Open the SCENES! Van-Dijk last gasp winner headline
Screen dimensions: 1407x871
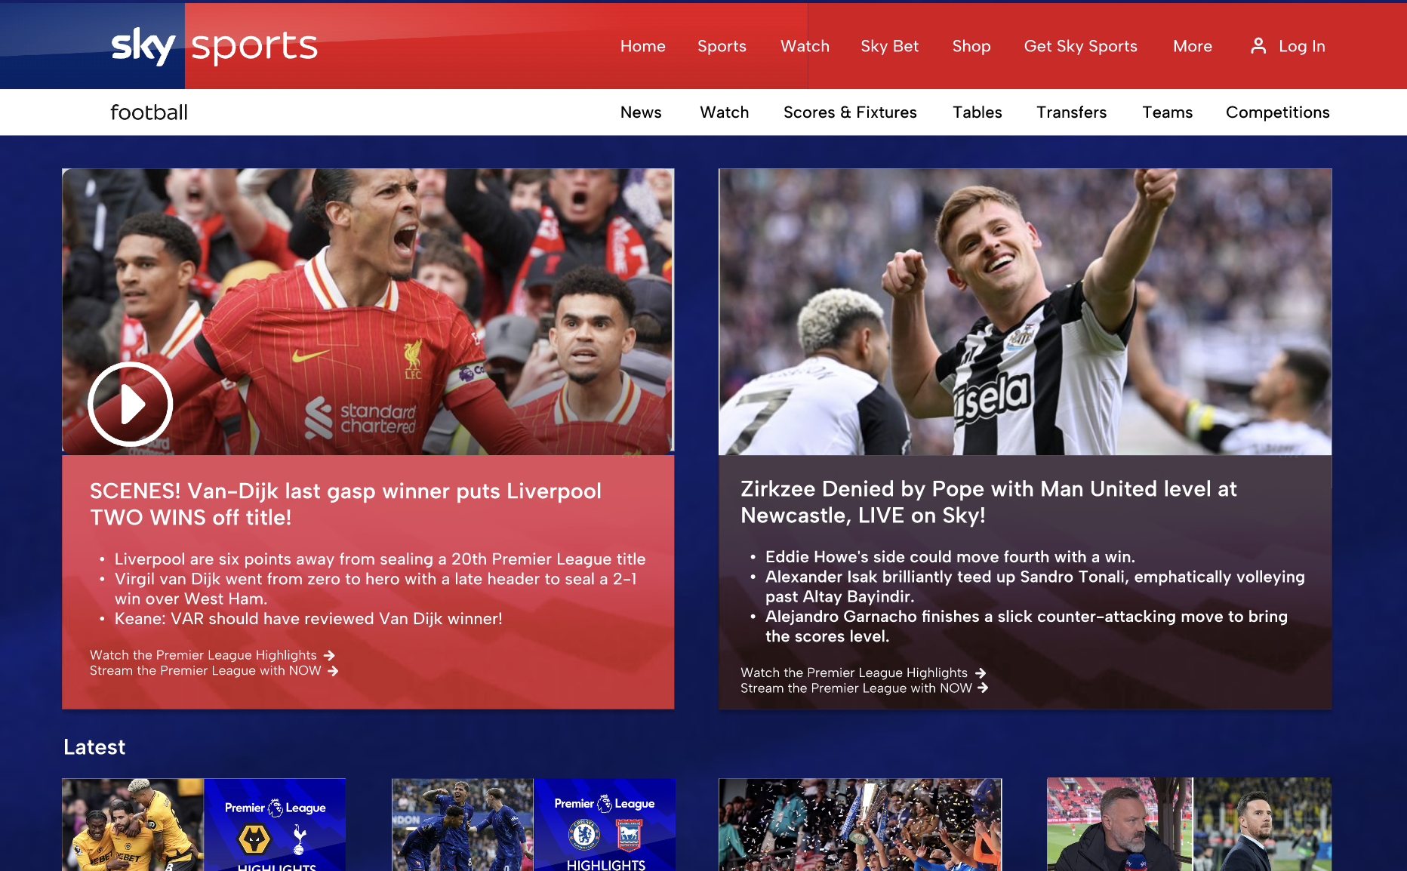pos(346,504)
